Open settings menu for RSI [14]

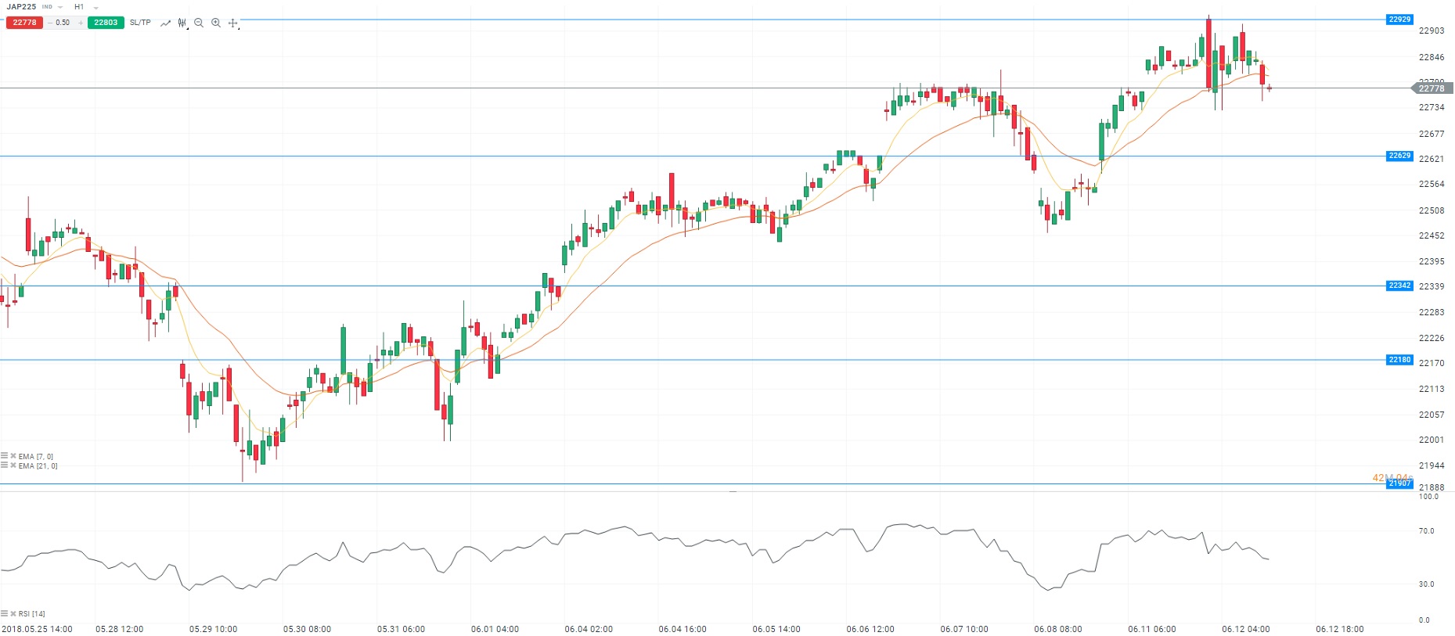click(x=5, y=614)
